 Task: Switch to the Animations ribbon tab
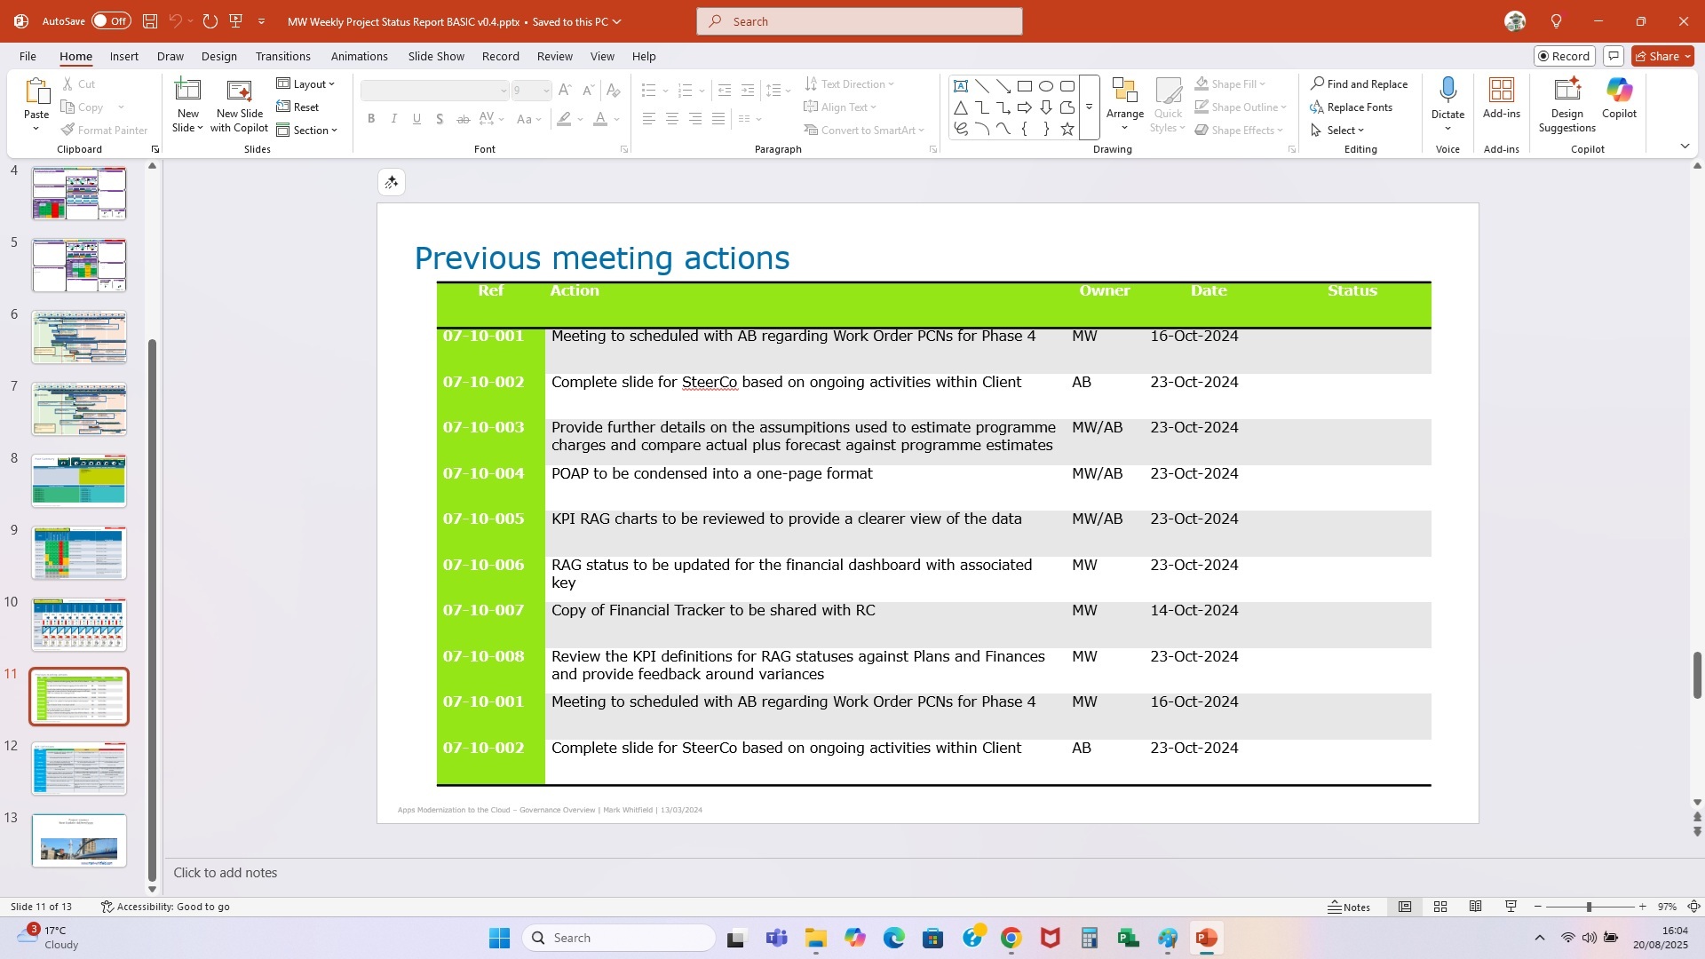360,56
